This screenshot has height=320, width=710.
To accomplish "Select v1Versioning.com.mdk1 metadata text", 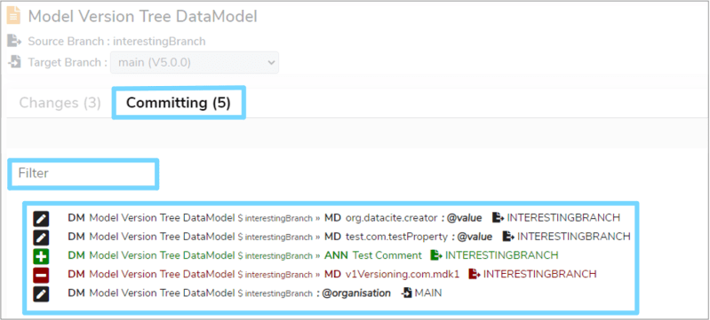I will [x=403, y=274].
